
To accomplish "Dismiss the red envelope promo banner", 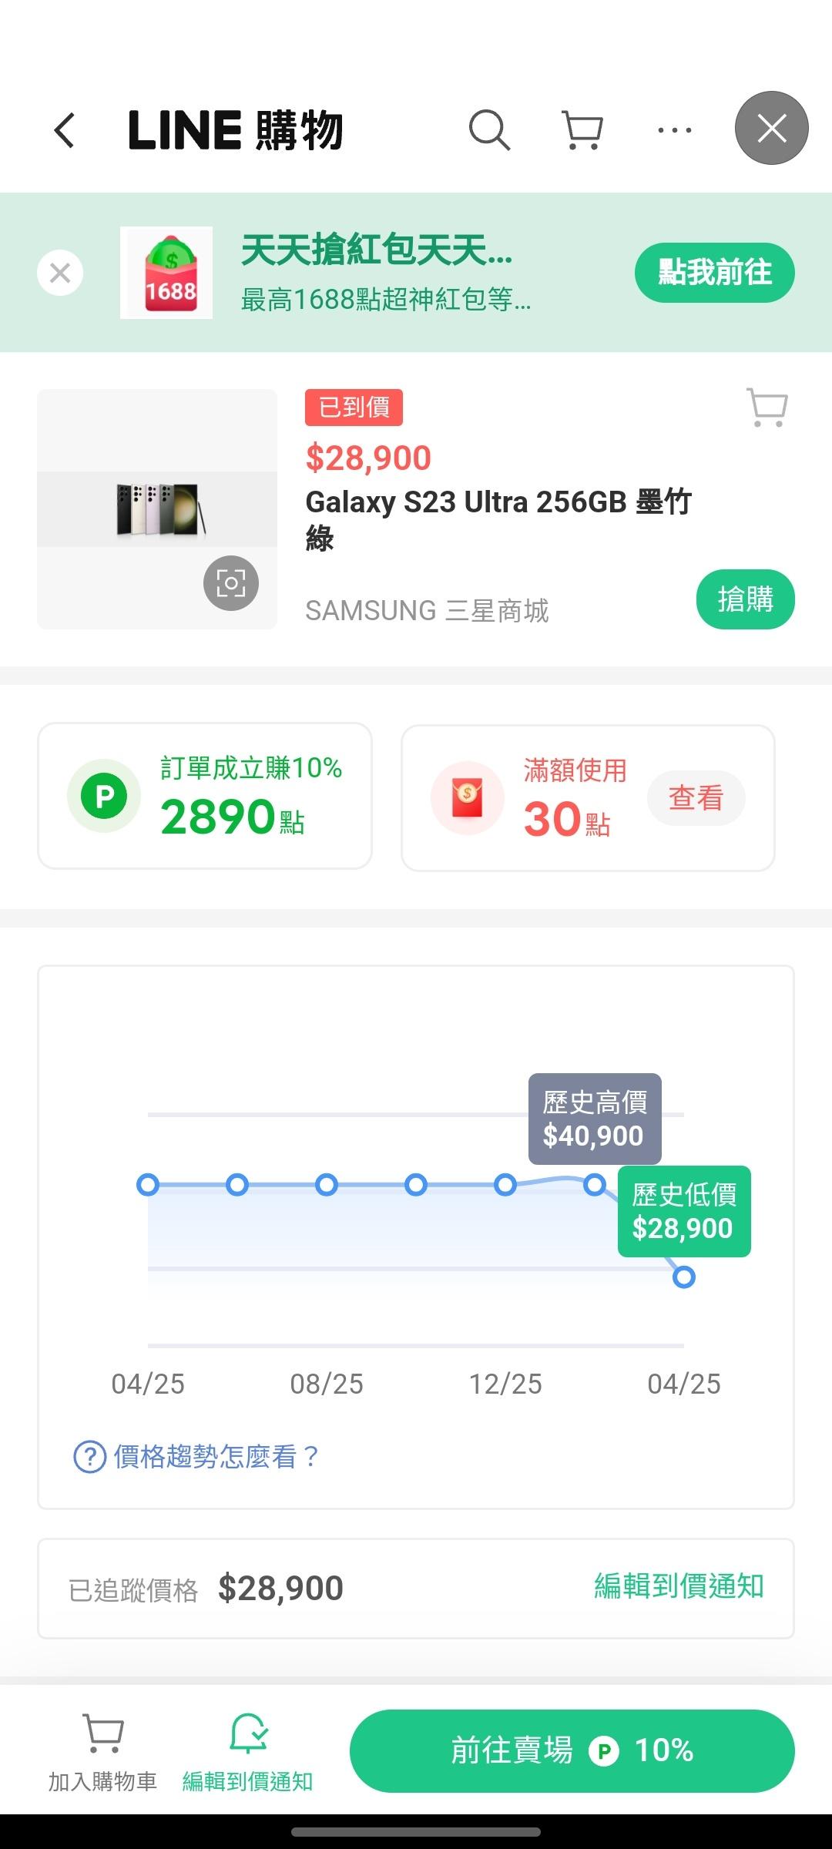I will pos(60,273).
